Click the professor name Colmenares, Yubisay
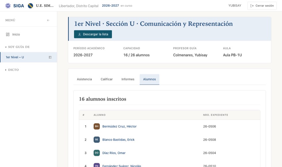This screenshot has height=167, width=282. (190, 55)
